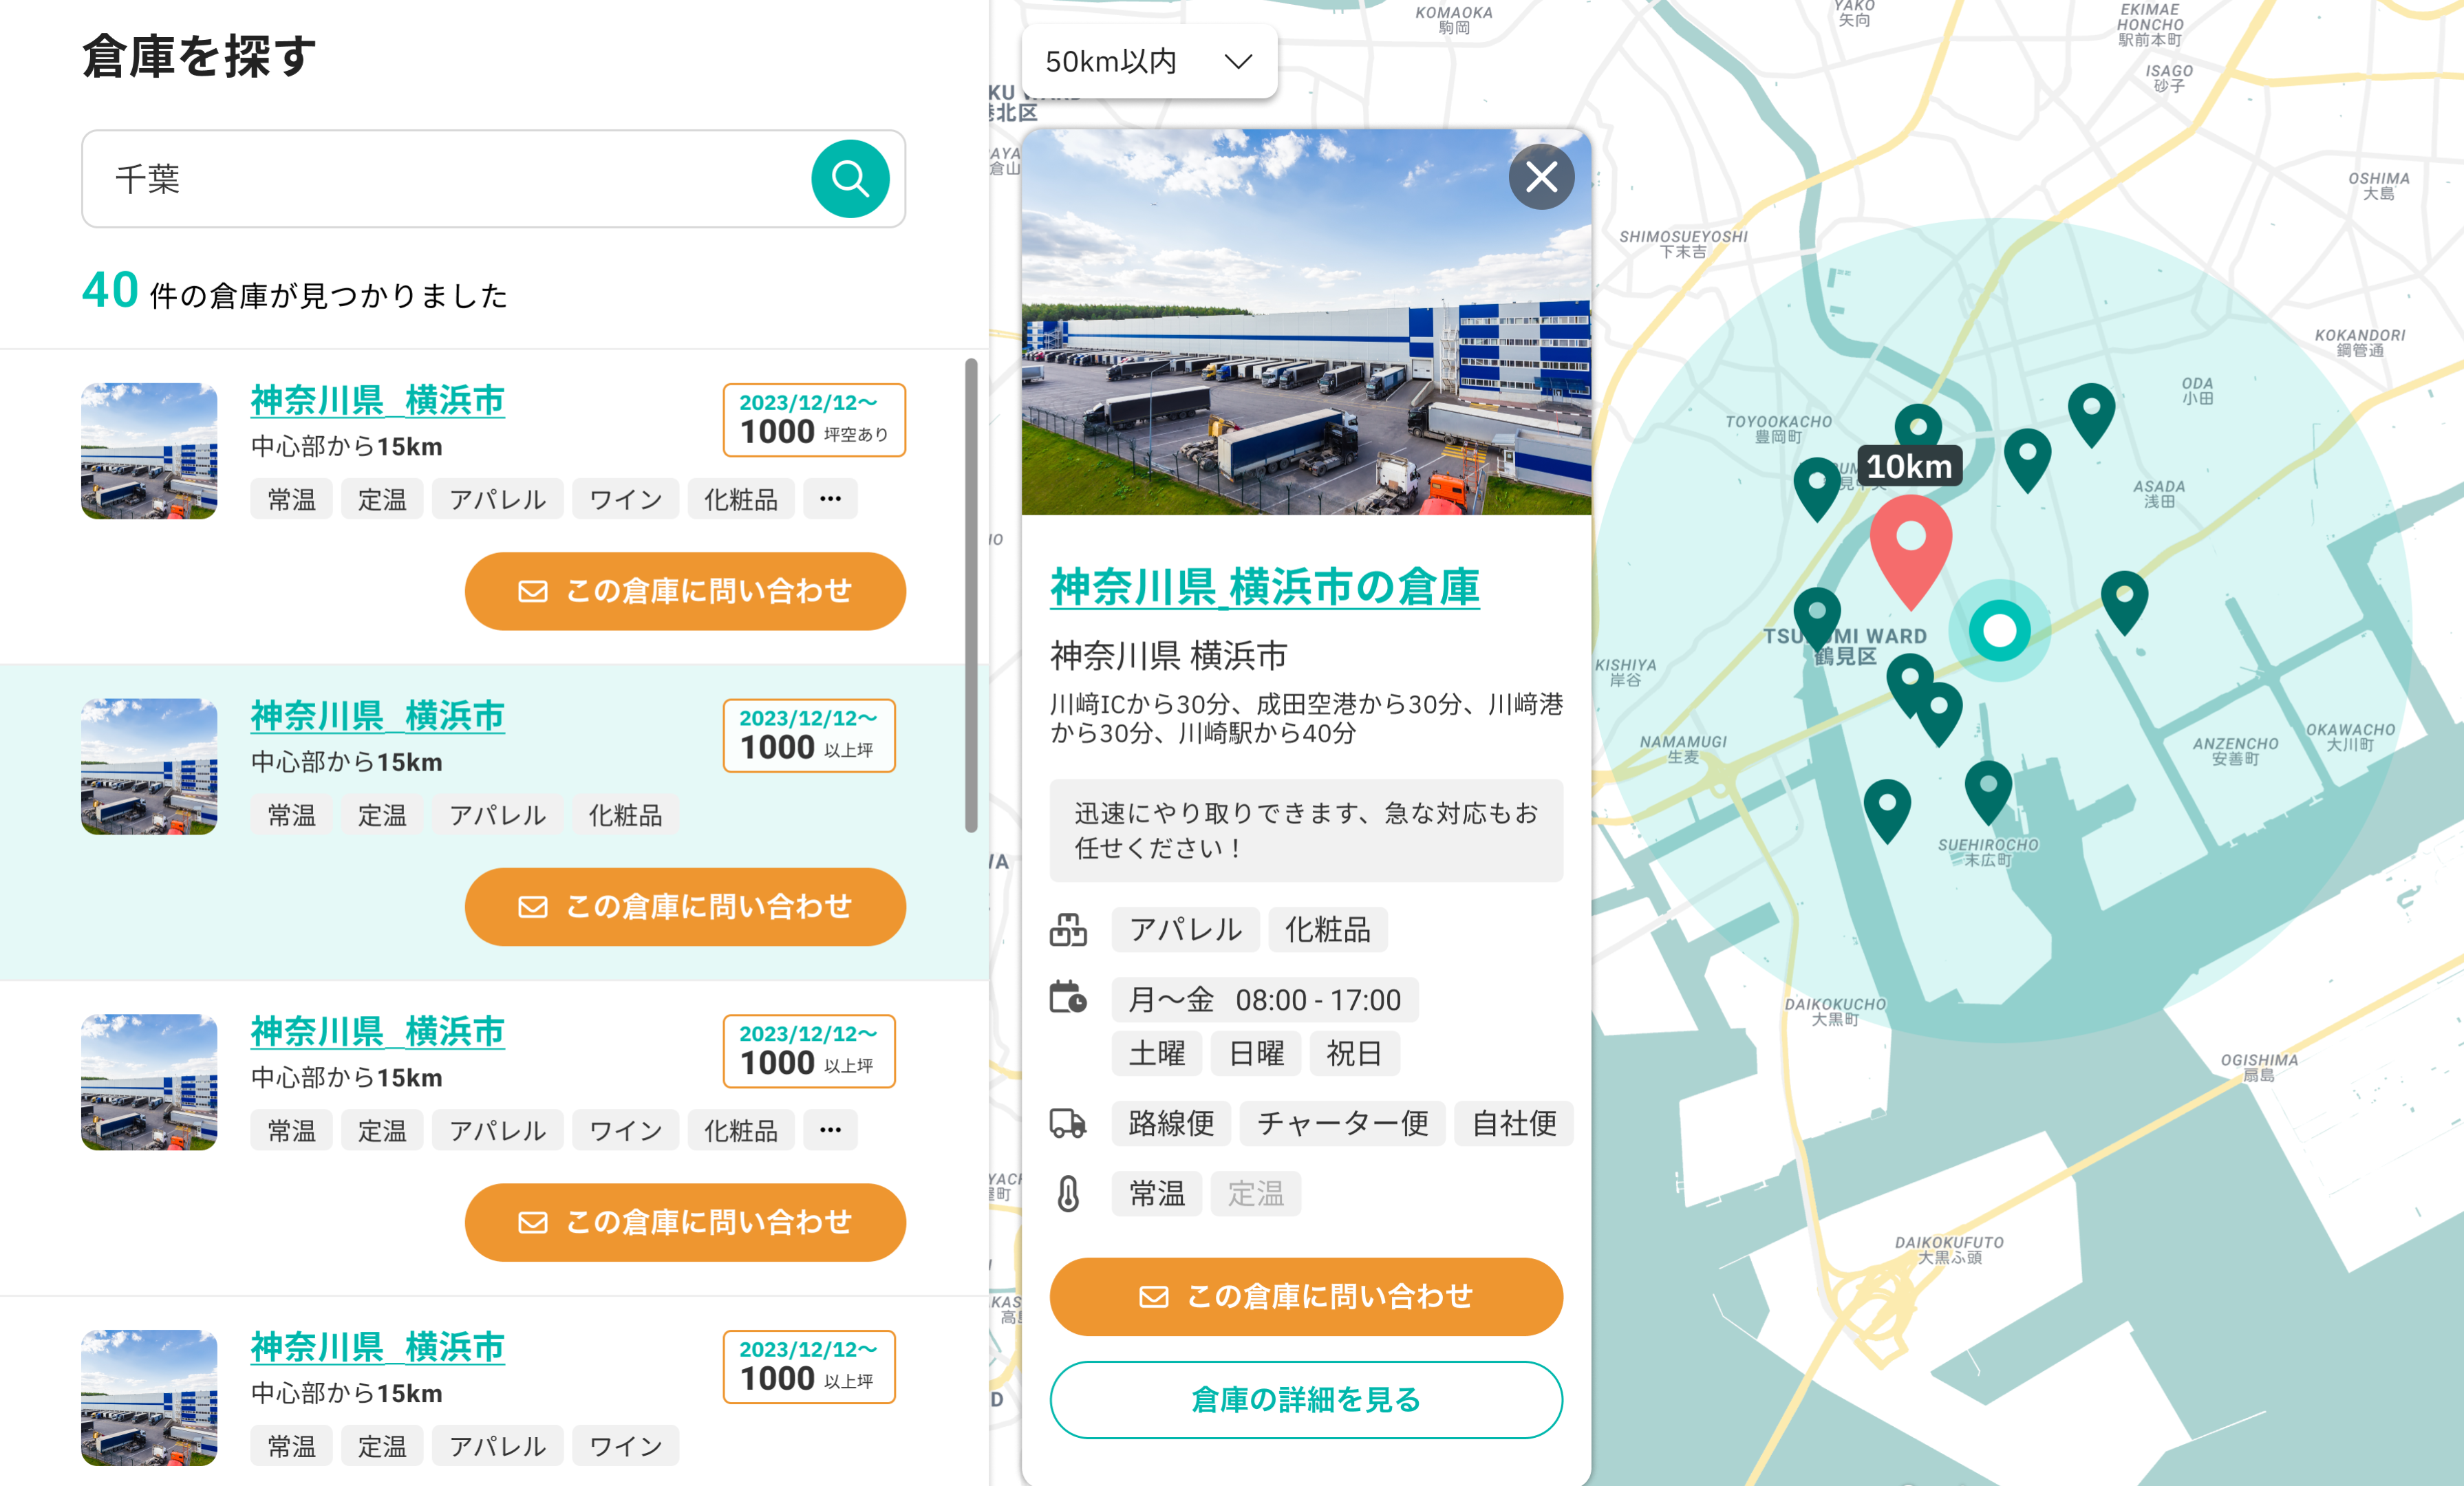The height and width of the screenshot is (1486, 2464).
Task: Click 問い合わせ button on highlighted second card
Action: pyautogui.click(x=685, y=906)
